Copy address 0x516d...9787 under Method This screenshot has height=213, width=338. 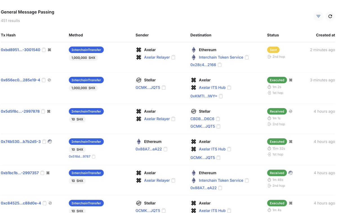point(94,156)
